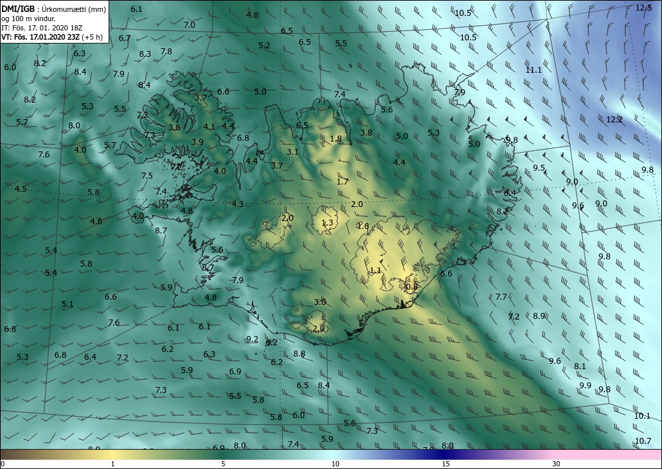662x469 pixels.
Task: Click the map value 7.7
Action: (501, 297)
